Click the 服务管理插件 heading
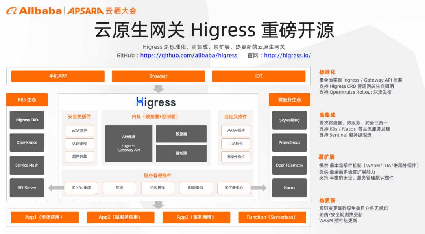Screen dimensions: 425x234 click(x=157, y=176)
